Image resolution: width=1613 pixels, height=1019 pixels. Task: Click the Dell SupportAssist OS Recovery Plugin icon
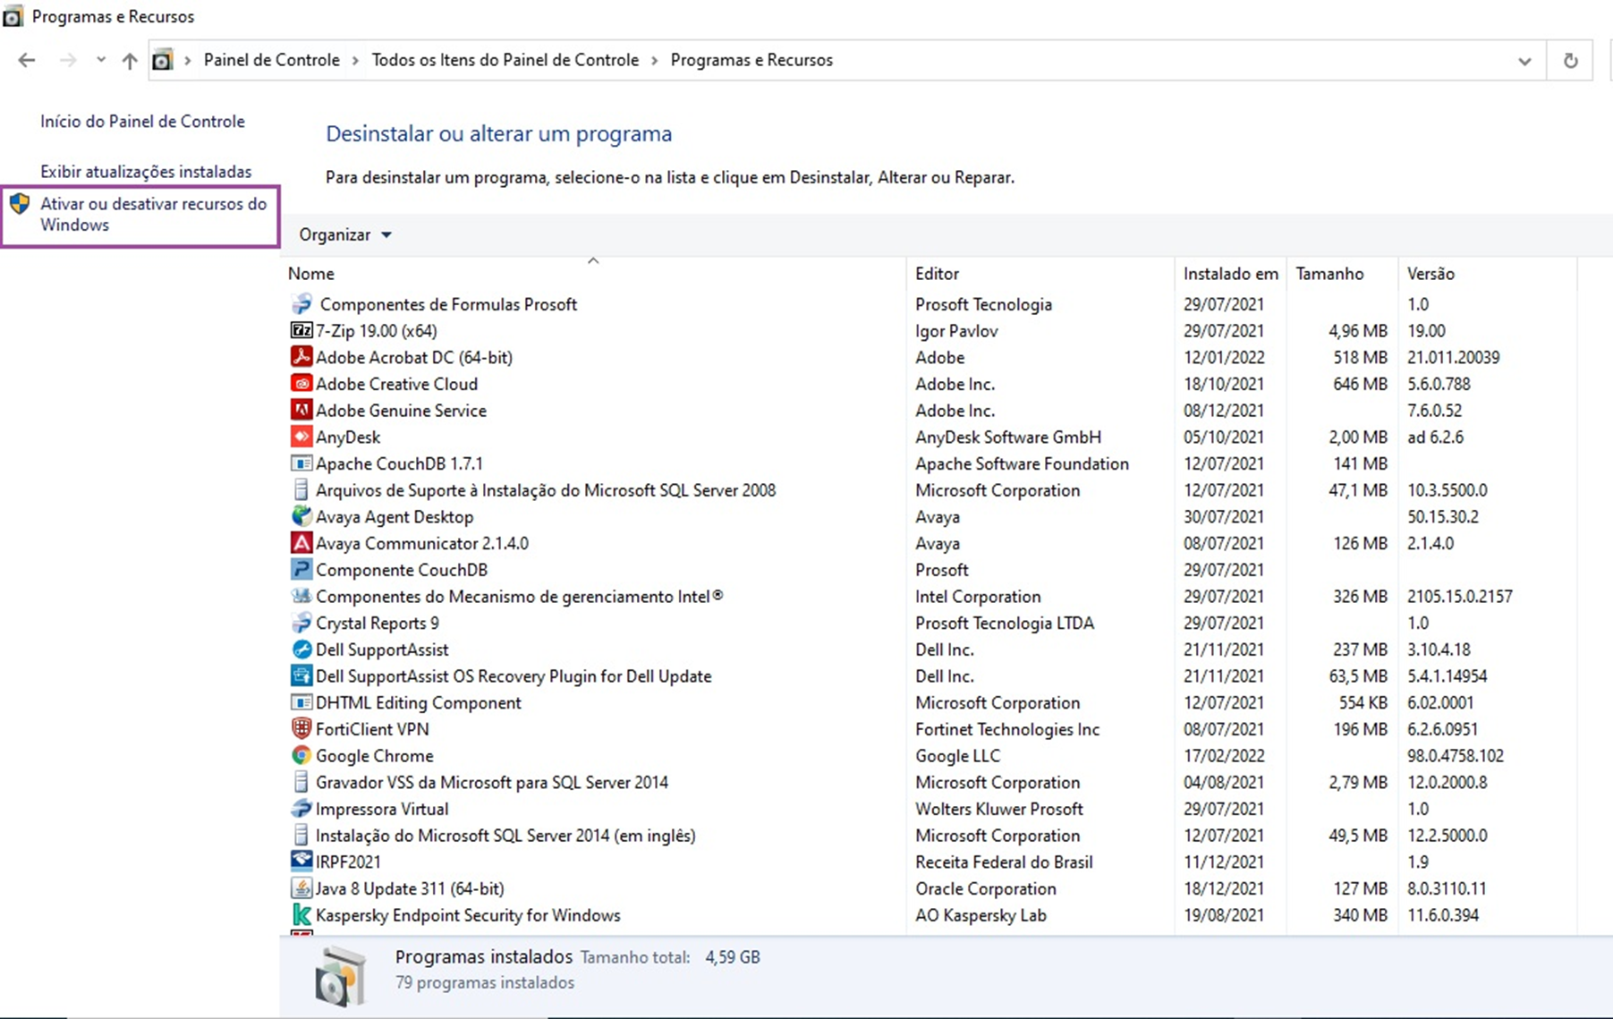coord(301,676)
